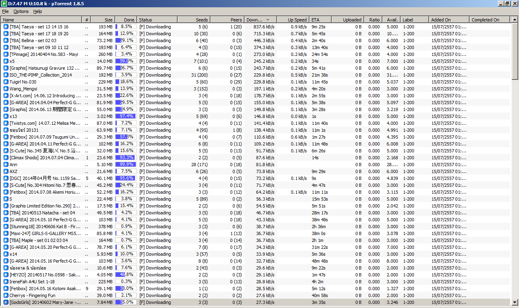The width and height of the screenshot is (519, 308).
Task: Click the seeds value 28 (171)
Action: pyautogui.click(x=199, y=165)
